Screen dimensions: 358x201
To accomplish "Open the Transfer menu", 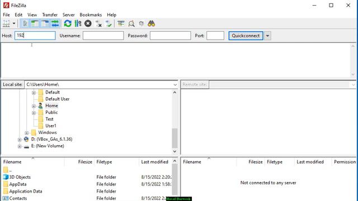I will coord(50,15).
